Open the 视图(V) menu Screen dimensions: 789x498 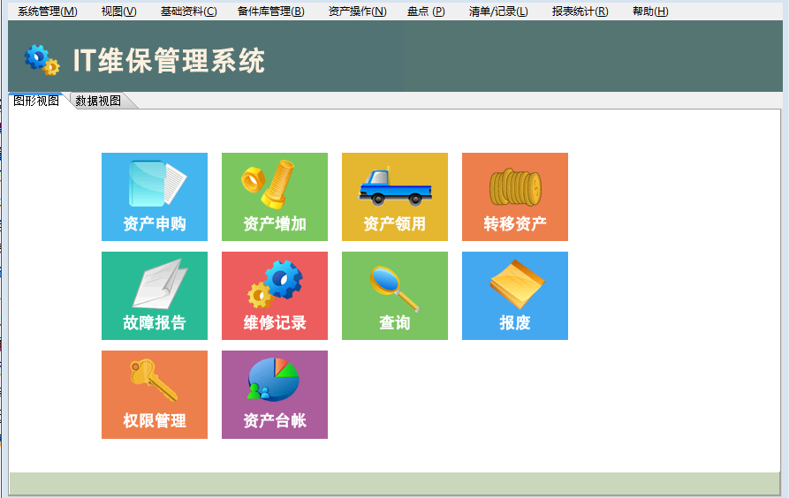click(118, 11)
